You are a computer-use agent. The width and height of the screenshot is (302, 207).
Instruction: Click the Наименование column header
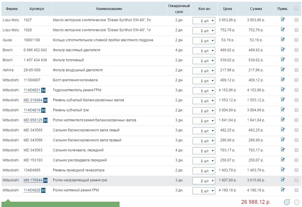click(x=109, y=9)
